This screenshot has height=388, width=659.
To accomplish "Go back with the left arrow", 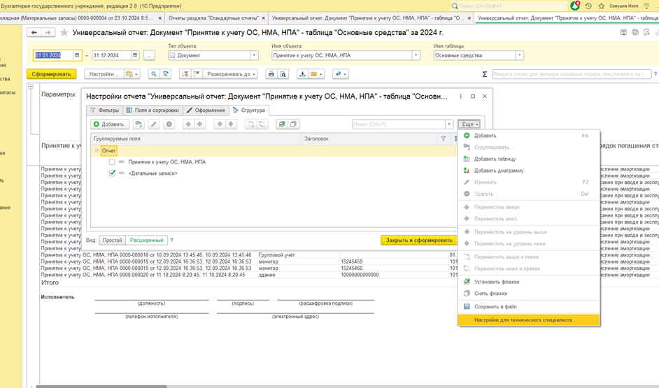I will click(34, 32).
